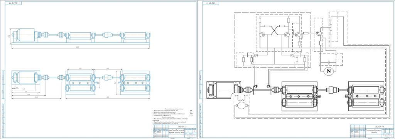This screenshot has width=395, height=139.
Task: Click the middle roller unit in the left plan view
Action: click(x=80, y=83)
